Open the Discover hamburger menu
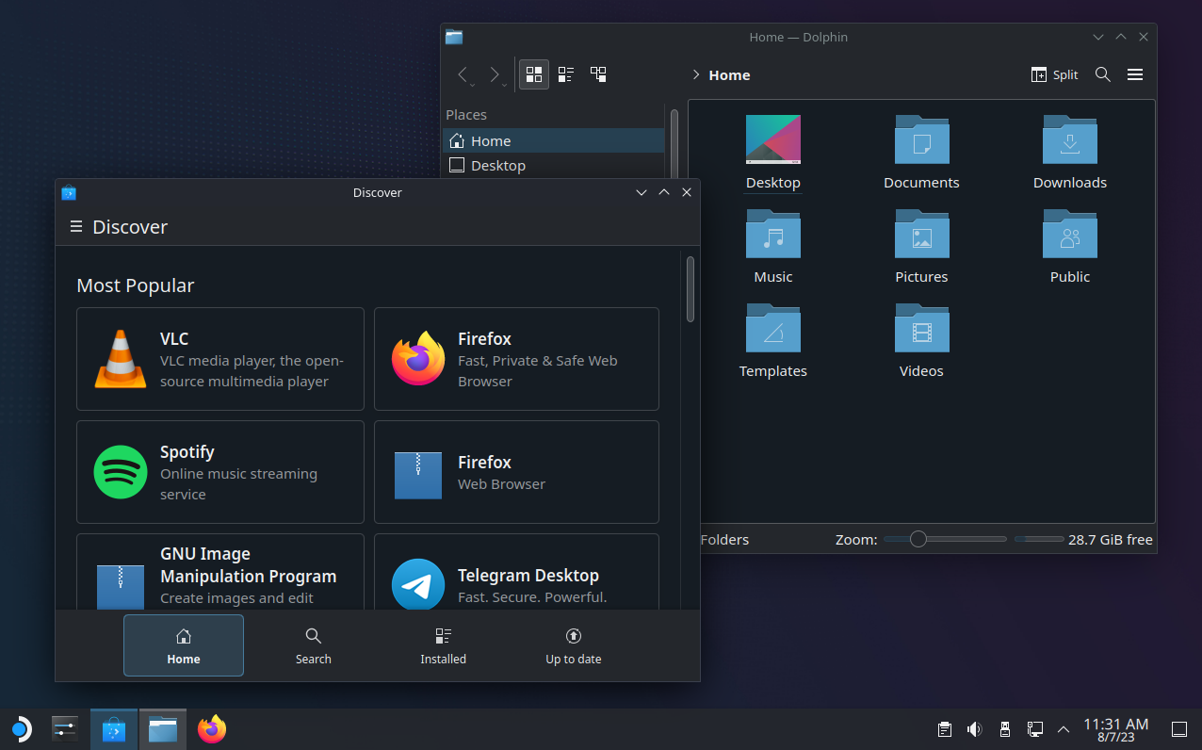 tap(75, 226)
